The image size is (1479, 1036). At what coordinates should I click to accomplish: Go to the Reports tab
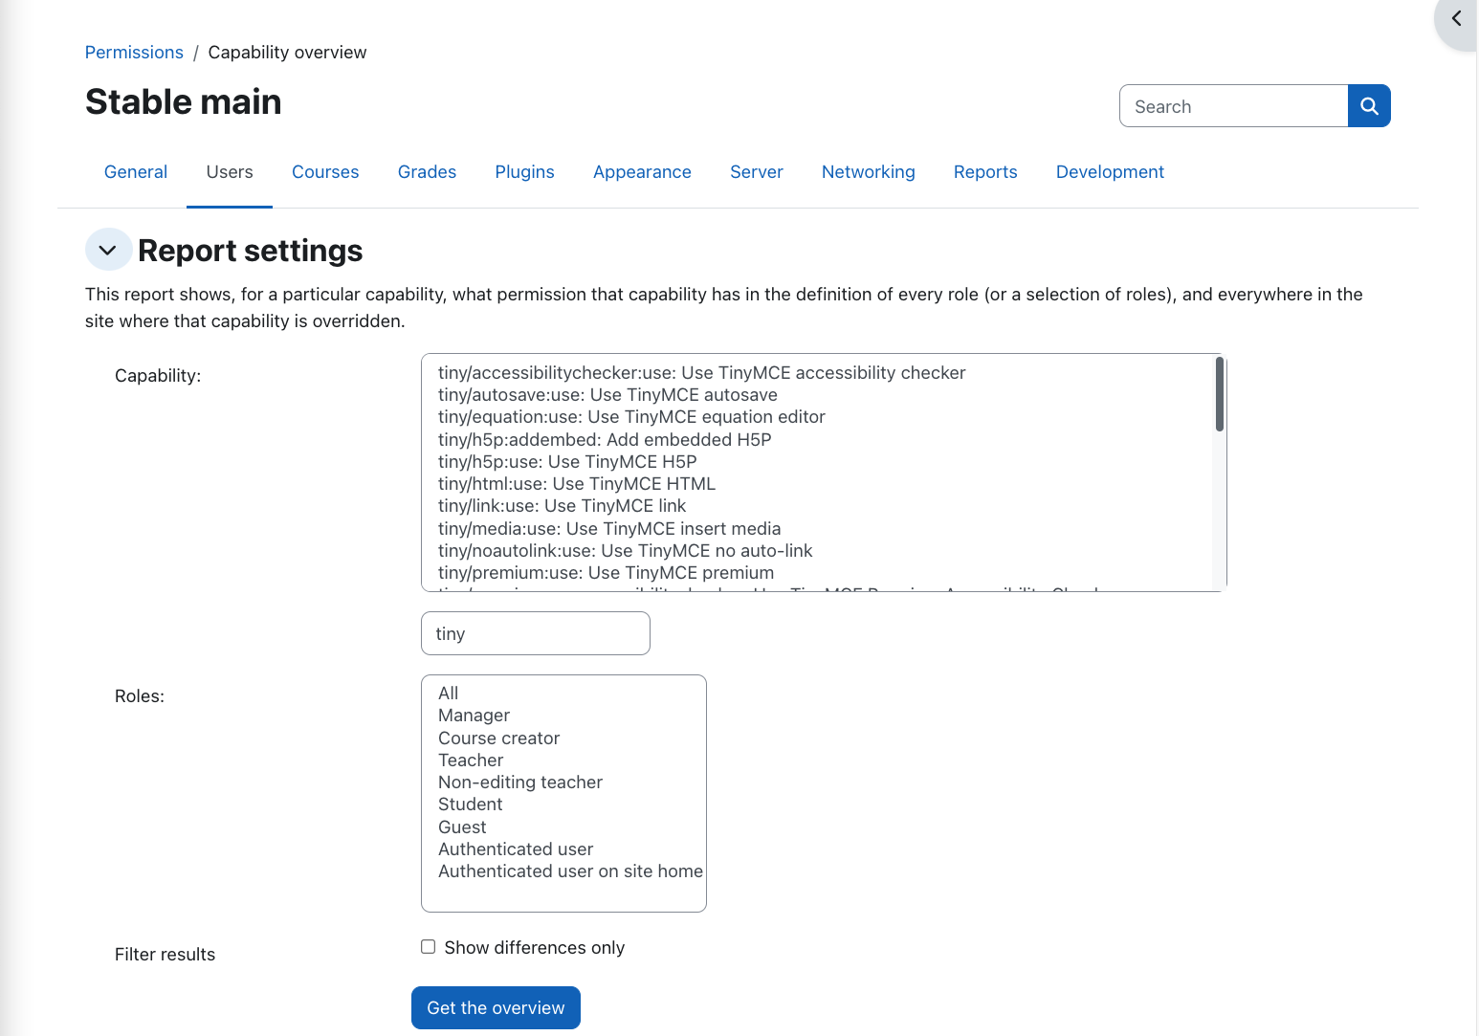point(985,172)
